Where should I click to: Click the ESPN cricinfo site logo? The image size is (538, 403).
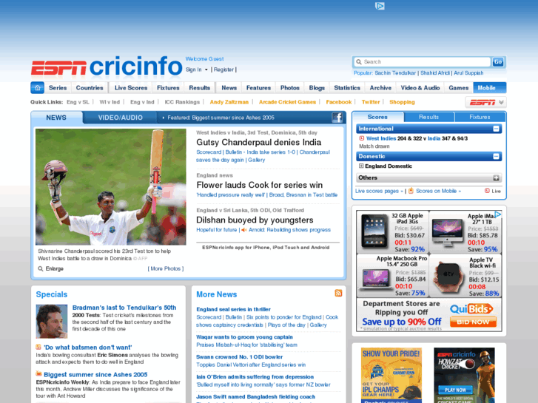(107, 67)
